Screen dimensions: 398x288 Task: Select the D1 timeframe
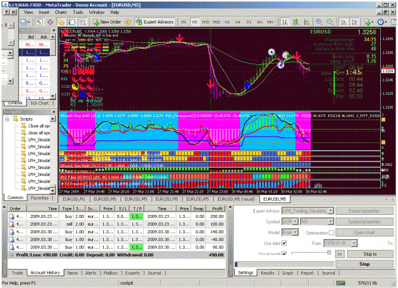(x=249, y=22)
